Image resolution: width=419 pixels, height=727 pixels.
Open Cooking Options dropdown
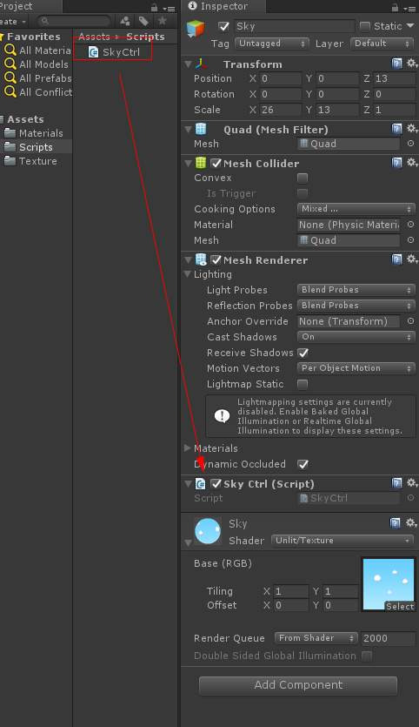(356, 209)
